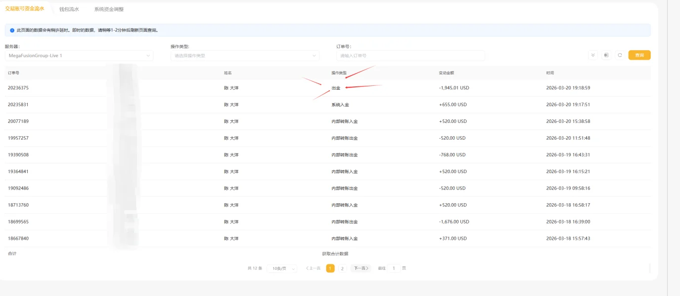Click the 系统入金 operation type cell
The width and height of the screenshot is (680, 296).
340,105
